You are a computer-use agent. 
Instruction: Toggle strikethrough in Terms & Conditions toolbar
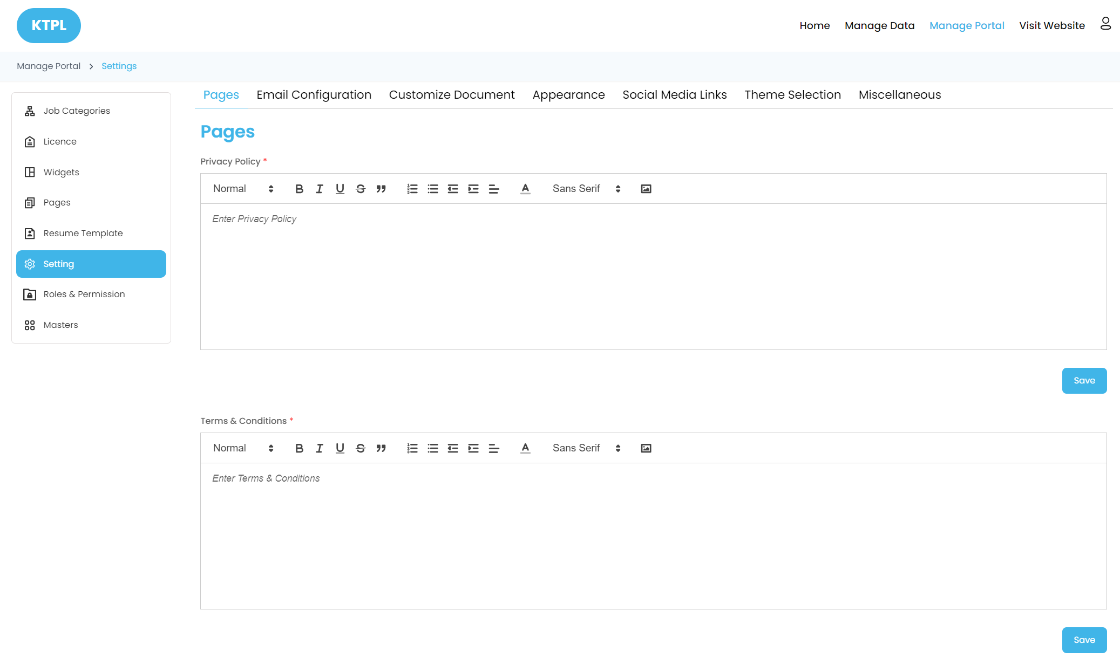click(x=361, y=448)
